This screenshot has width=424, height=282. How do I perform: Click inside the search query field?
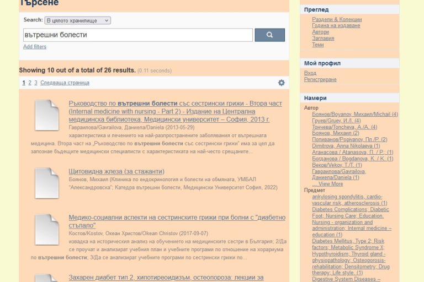pyautogui.click(x=137, y=35)
